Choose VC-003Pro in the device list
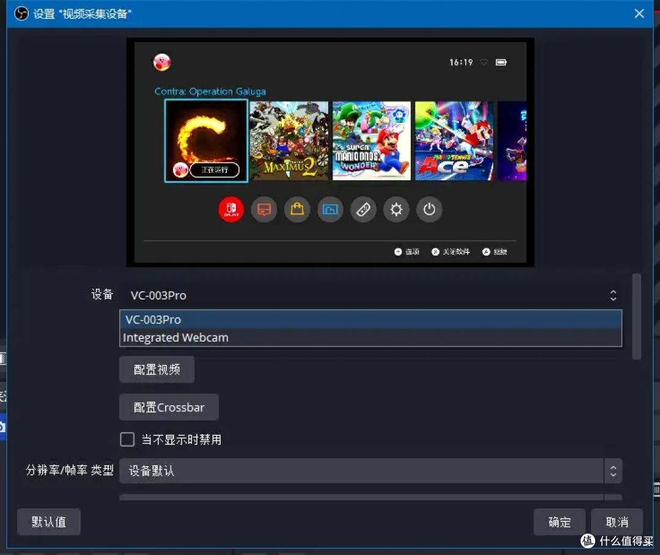The height and width of the screenshot is (555, 660). coord(371,319)
